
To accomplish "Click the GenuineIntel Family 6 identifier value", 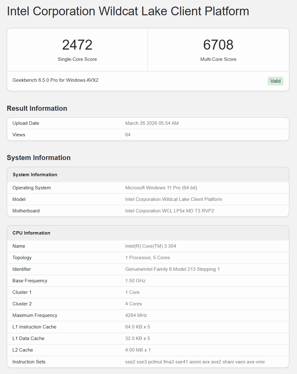I will pos(172,269).
